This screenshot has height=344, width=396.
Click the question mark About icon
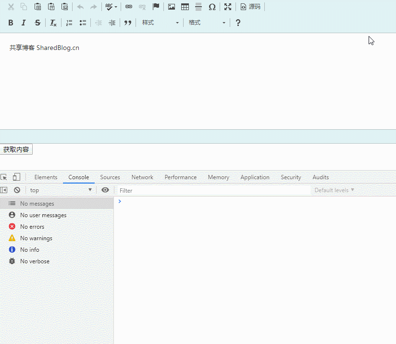238,23
